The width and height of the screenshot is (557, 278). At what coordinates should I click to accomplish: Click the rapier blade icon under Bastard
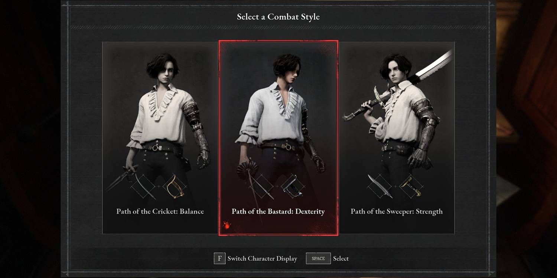262,186
